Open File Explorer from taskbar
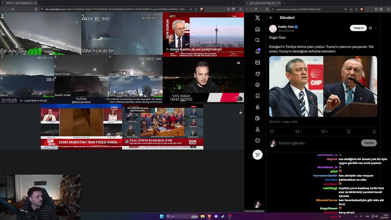The image size is (391, 220). (x=203, y=216)
